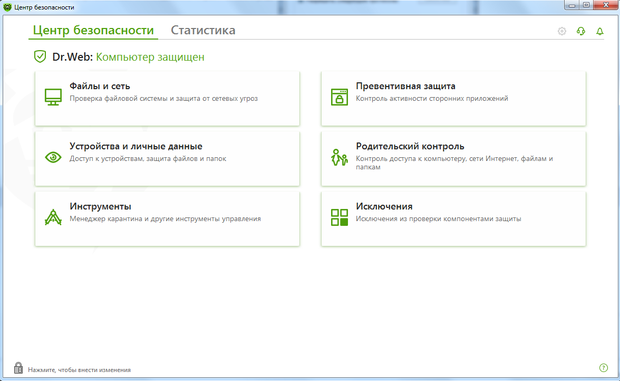Click the four-squares icon of Исключения
This screenshot has height=381, width=620.
pyautogui.click(x=340, y=217)
